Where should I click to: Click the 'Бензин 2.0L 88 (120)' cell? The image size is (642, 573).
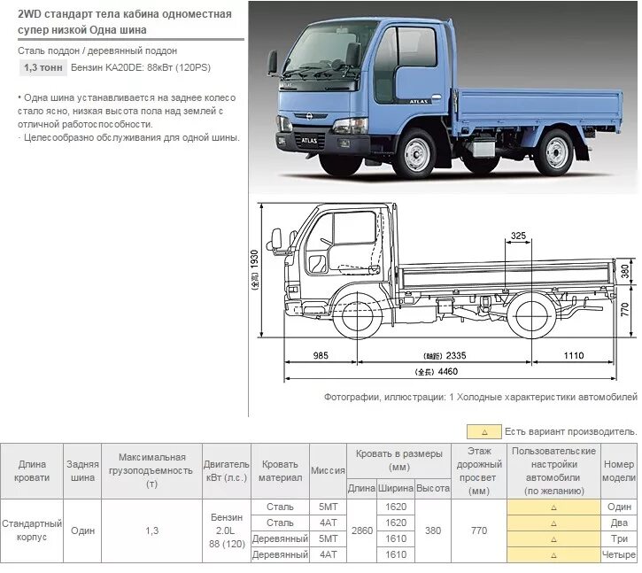coord(227,530)
